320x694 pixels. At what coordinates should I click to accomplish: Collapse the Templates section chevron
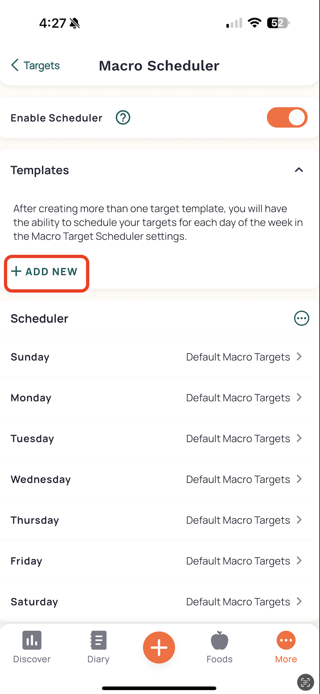(x=299, y=170)
